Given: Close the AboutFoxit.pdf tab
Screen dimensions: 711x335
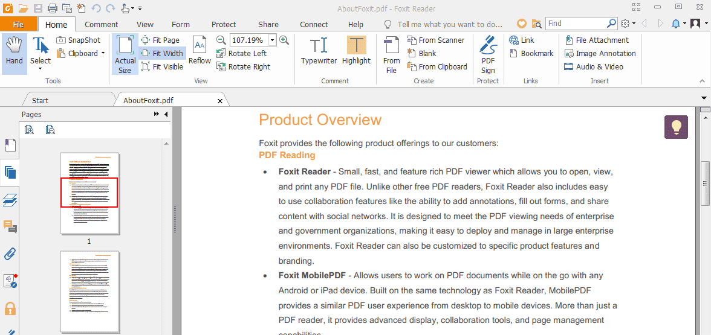Looking at the screenshot, I should click(220, 101).
